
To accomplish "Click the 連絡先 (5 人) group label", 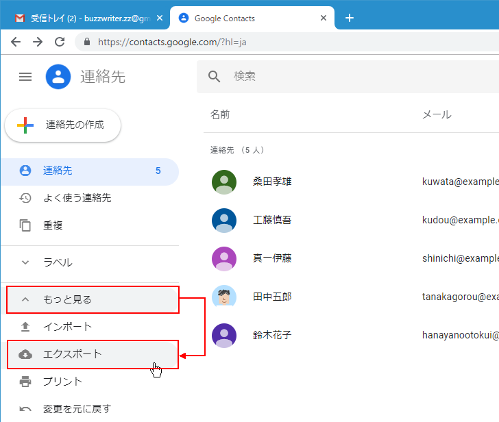I will [237, 150].
